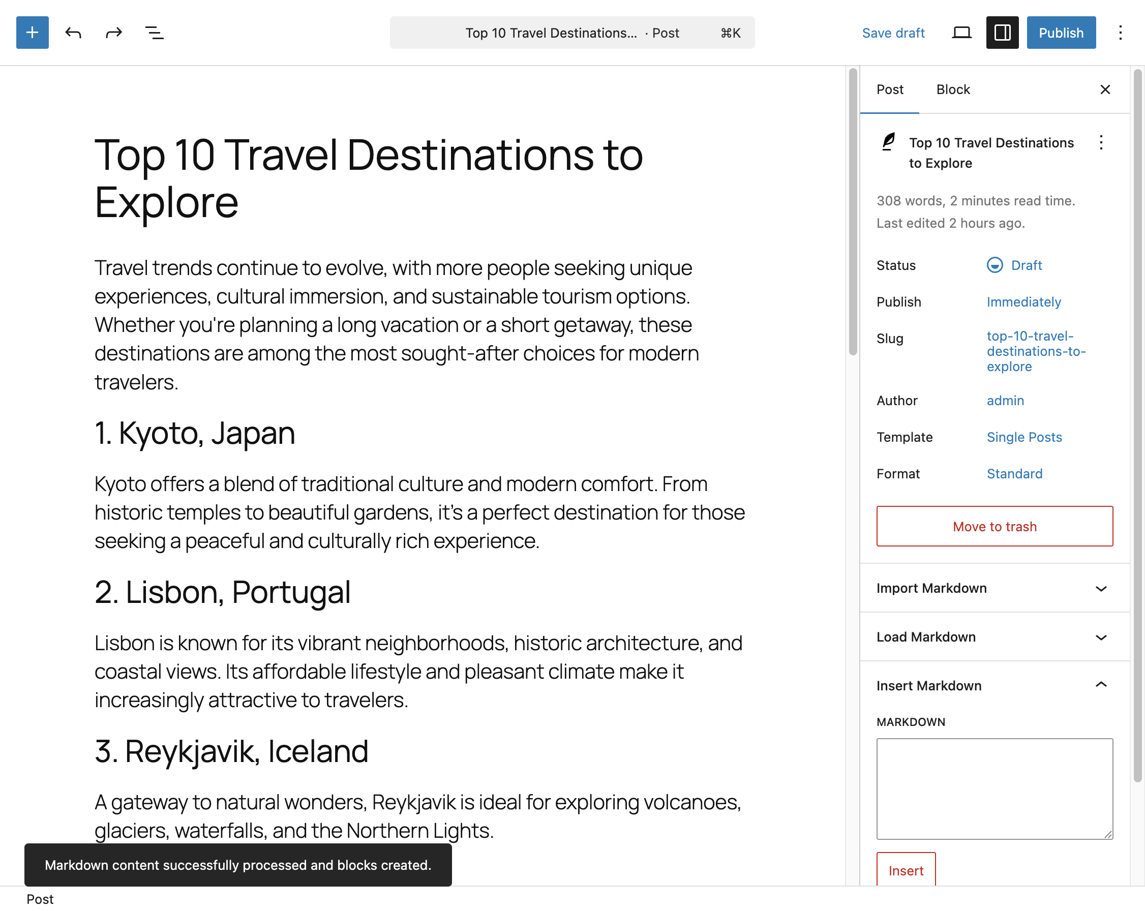This screenshot has height=911, width=1145.
Task: Open the preview view icon
Action: (x=961, y=33)
